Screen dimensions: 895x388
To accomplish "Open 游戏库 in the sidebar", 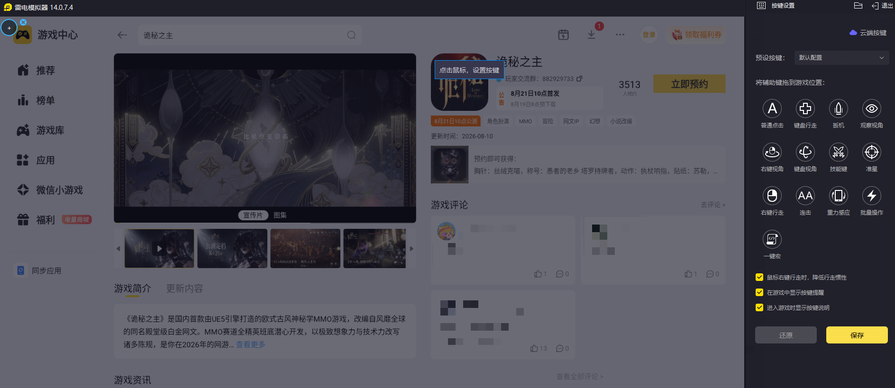I will 41,130.
